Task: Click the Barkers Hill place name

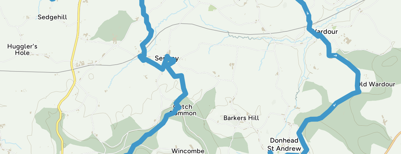Action: (241, 118)
